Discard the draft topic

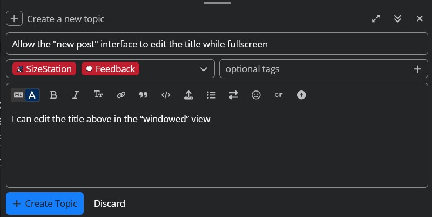tap(110, 204)
